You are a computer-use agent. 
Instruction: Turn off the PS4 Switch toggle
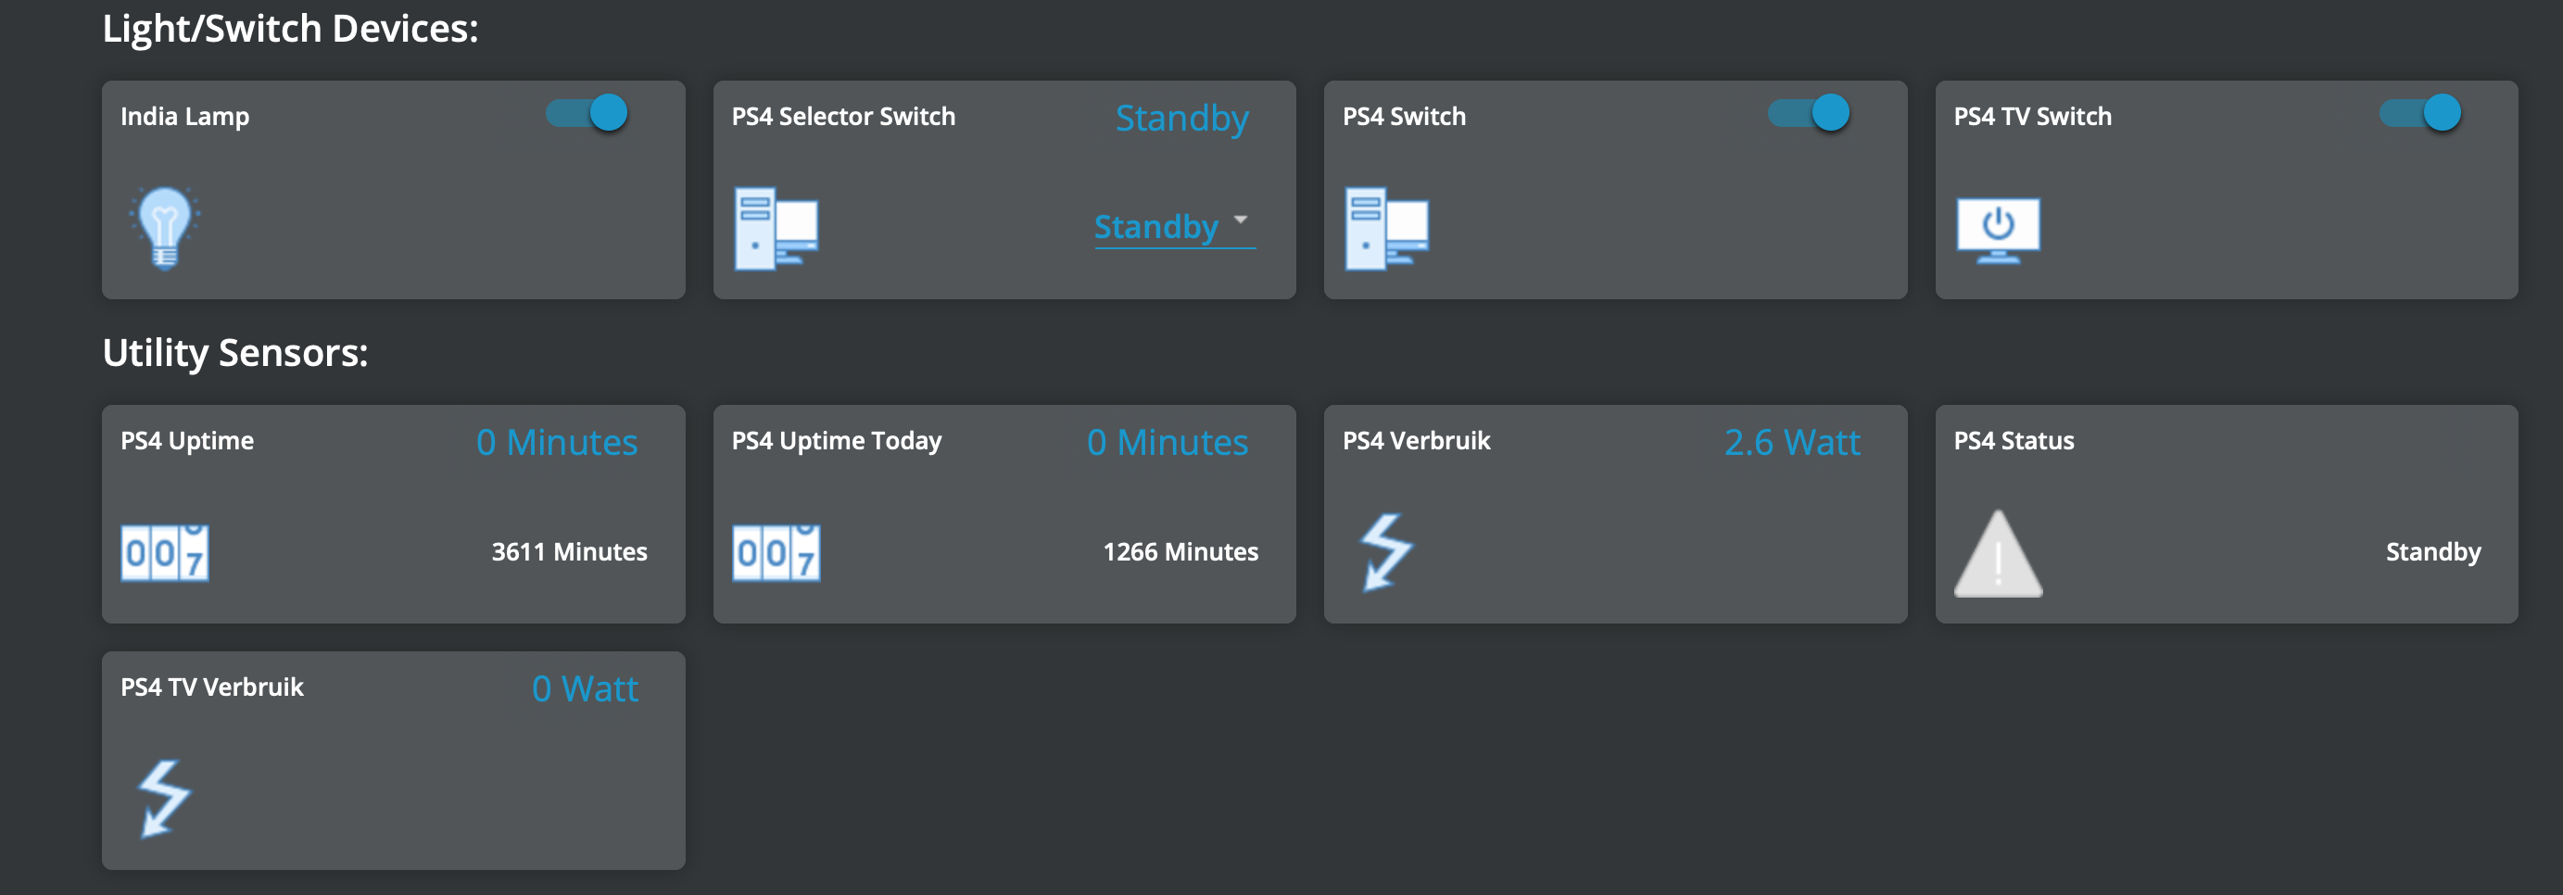(1809, 112)
